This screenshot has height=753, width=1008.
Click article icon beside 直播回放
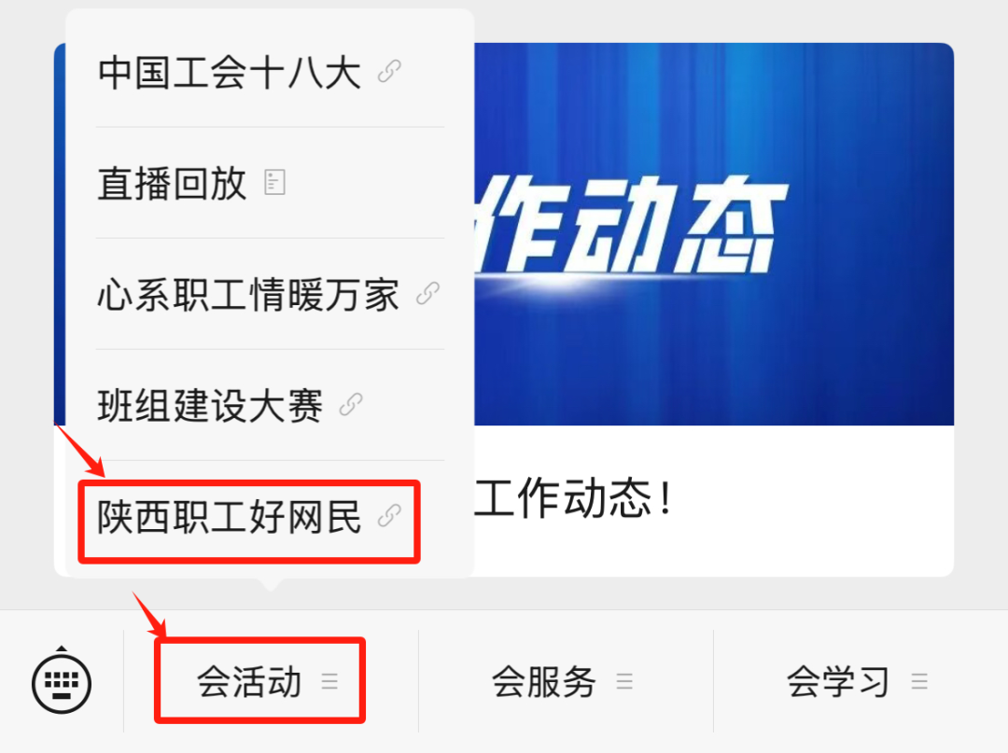pyautogui.click(x=274, y=183)
